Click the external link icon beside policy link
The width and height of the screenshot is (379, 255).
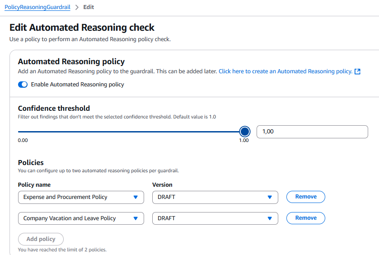tap(357, 71)
